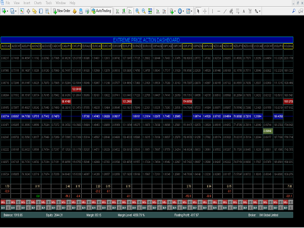304x228 pixels.
Task: Open the File menu
Action: coord(8,3)
